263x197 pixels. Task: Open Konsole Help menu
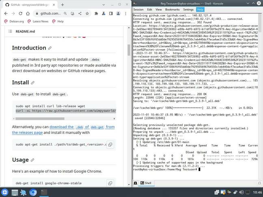click(x=200, y=10)
